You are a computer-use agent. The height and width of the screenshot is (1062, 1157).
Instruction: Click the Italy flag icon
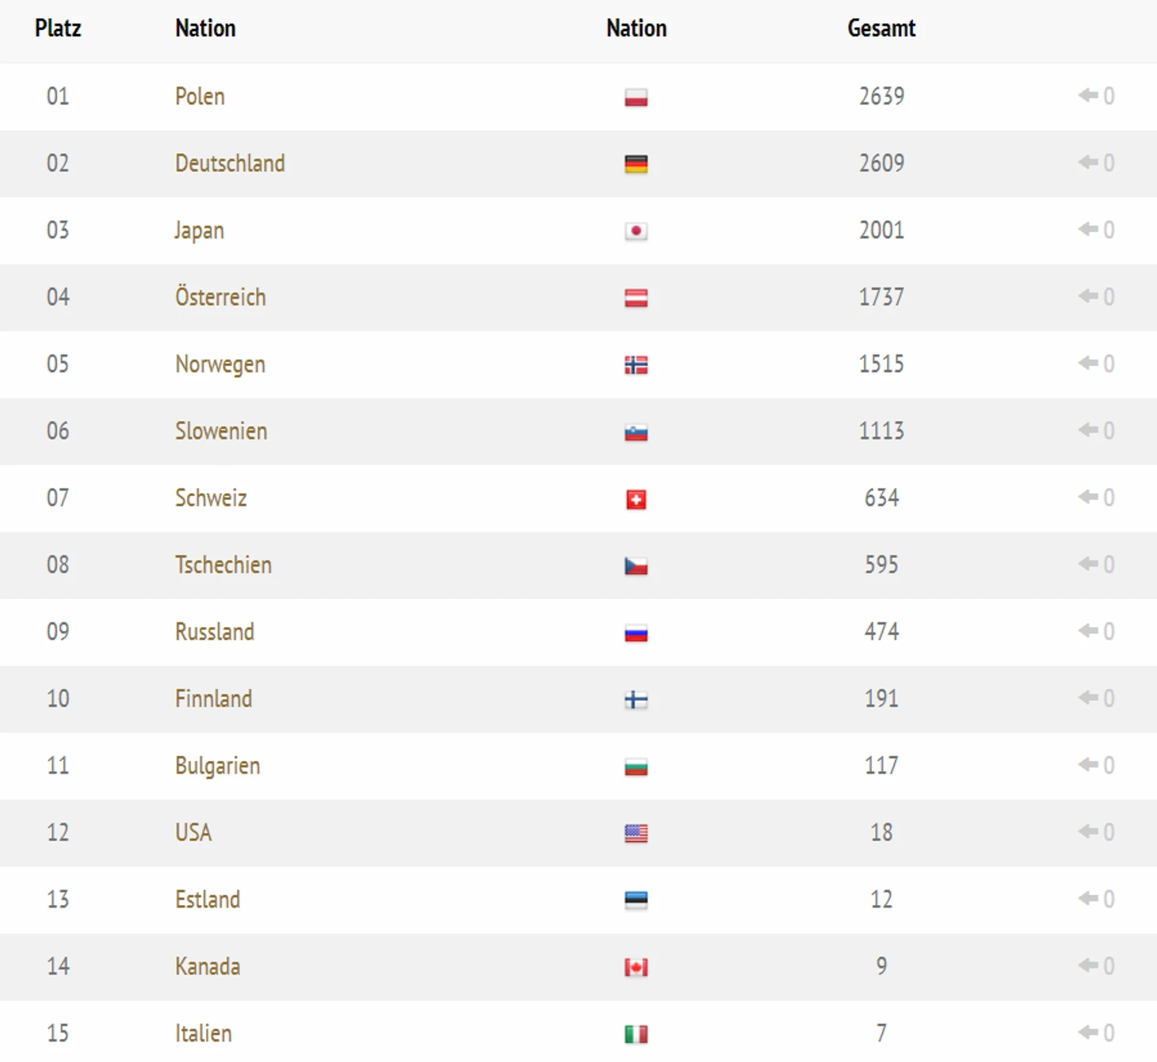click(x=636, y=1034)
